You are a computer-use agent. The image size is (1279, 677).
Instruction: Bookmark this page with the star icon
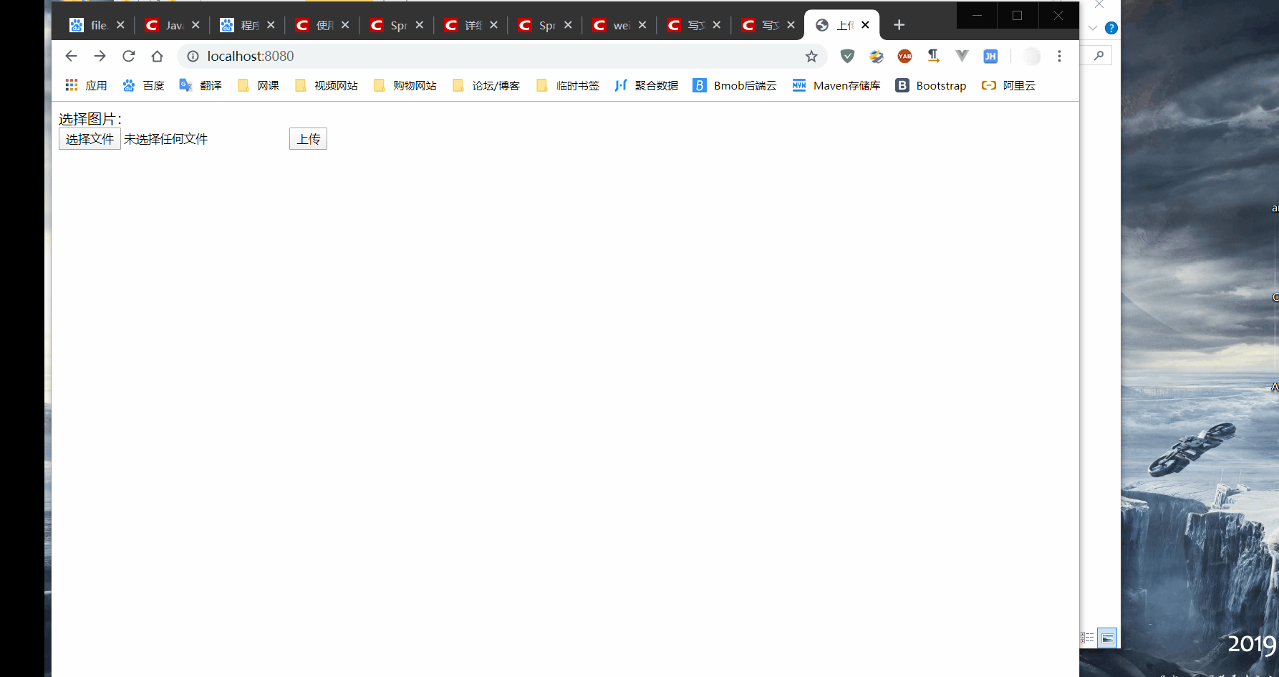[812, 56]
